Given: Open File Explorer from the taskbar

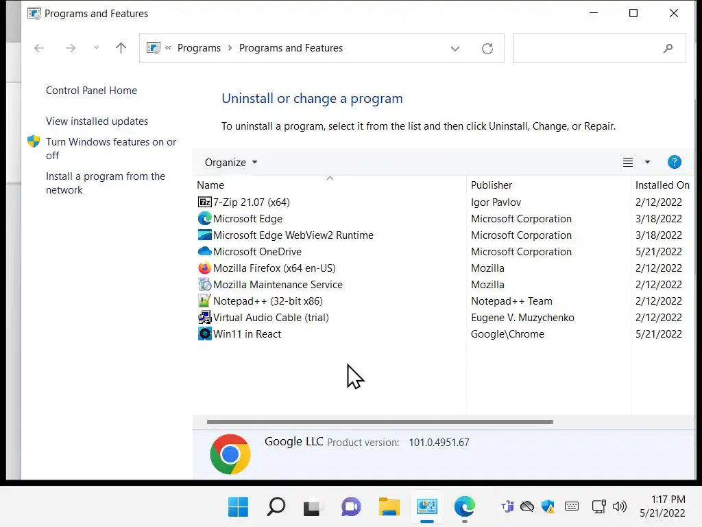Looking at the screenshot, I should [389, 507].
